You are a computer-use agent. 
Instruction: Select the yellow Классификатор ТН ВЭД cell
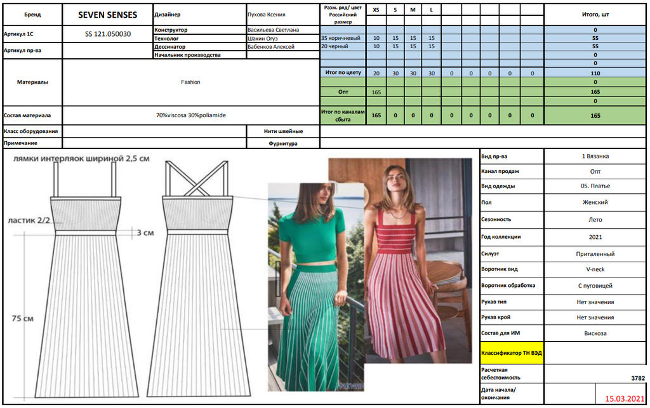tap(512, 352)
